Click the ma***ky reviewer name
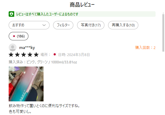This screenshot has height=115, width=165. coord(27,48)
